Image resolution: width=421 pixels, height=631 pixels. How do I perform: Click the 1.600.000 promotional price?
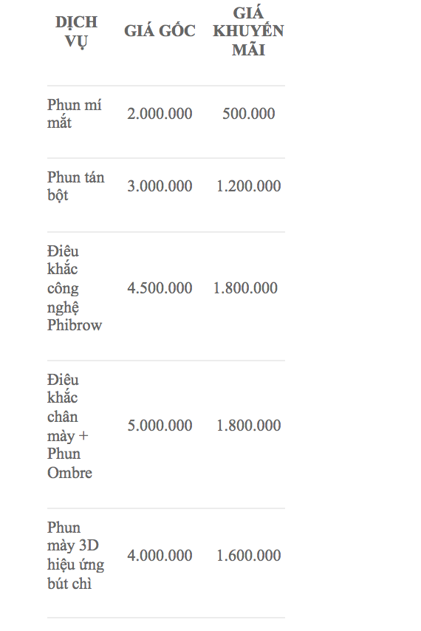tap(248, 556)
